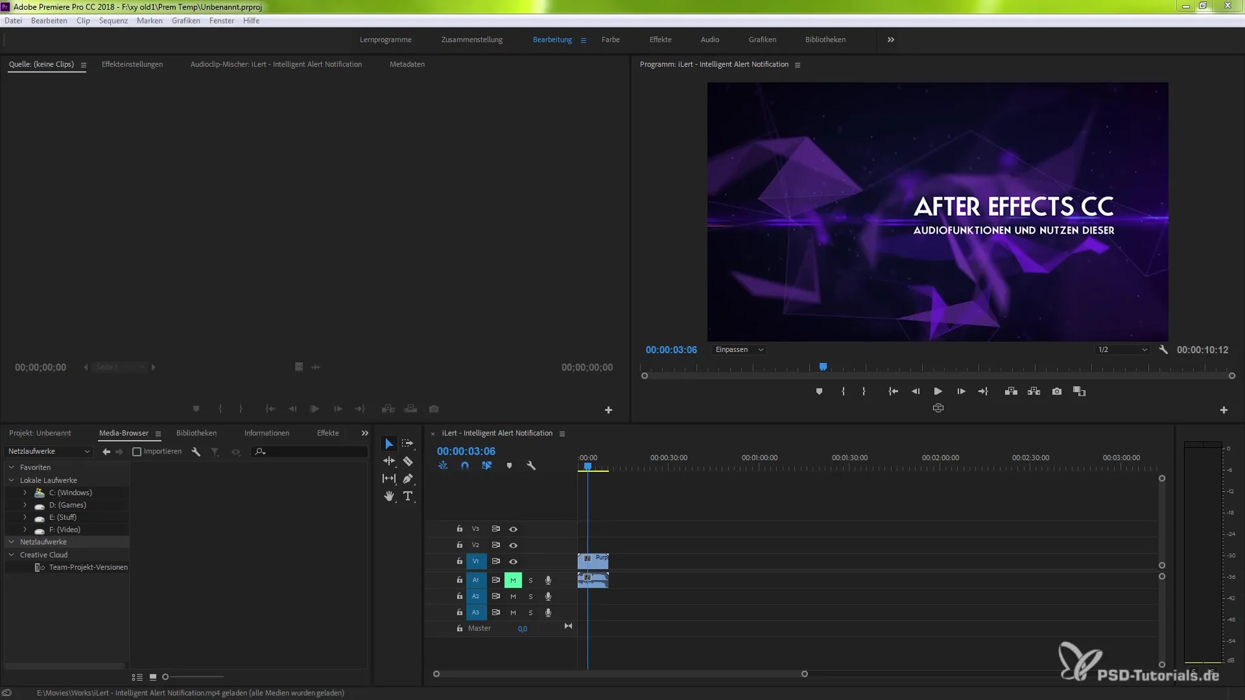Mark In point in program monitor
The width and height of the screenshot is (1245, 700).
point(843,391)
